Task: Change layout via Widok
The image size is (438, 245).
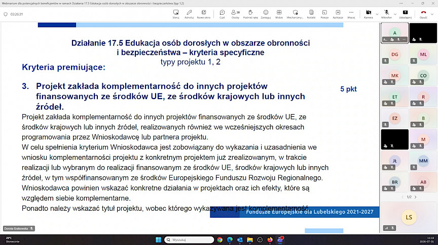Action: pos(279,14)
